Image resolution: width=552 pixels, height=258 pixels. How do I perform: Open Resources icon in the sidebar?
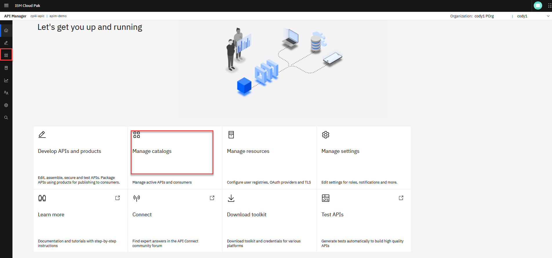[6, 68]
